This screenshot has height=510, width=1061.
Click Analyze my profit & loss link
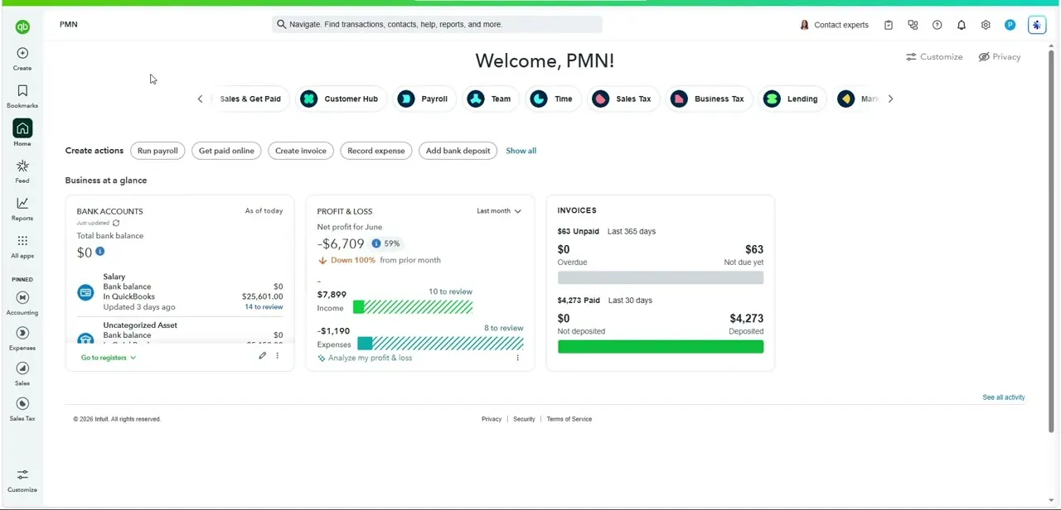point(365,358)
